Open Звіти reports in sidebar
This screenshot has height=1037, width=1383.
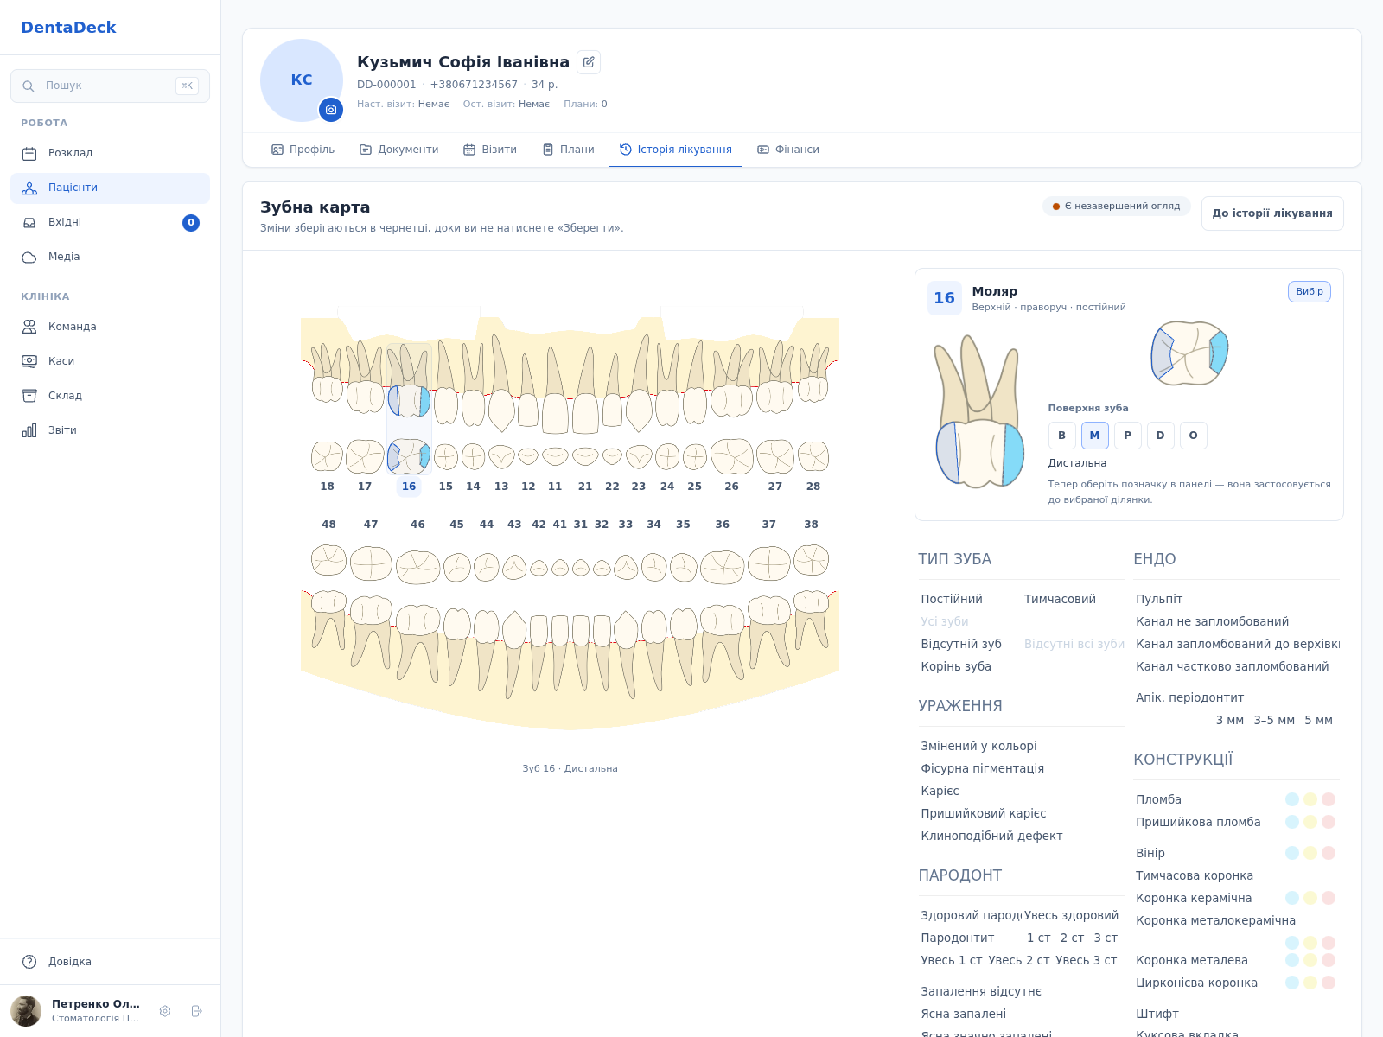[110, 430]
